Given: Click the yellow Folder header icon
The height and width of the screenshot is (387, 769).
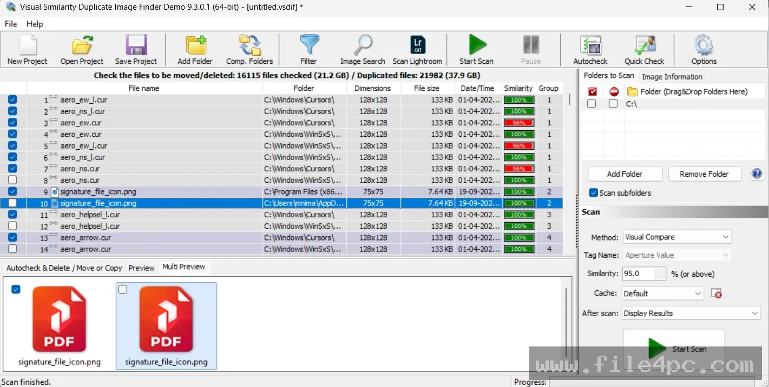Looking at the screenshot, I should tap(632, 91).
